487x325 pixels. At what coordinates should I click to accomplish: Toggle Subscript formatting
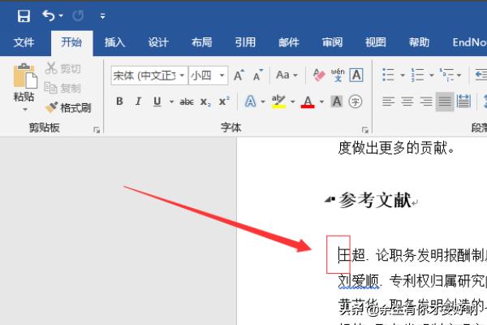(205, 102)
